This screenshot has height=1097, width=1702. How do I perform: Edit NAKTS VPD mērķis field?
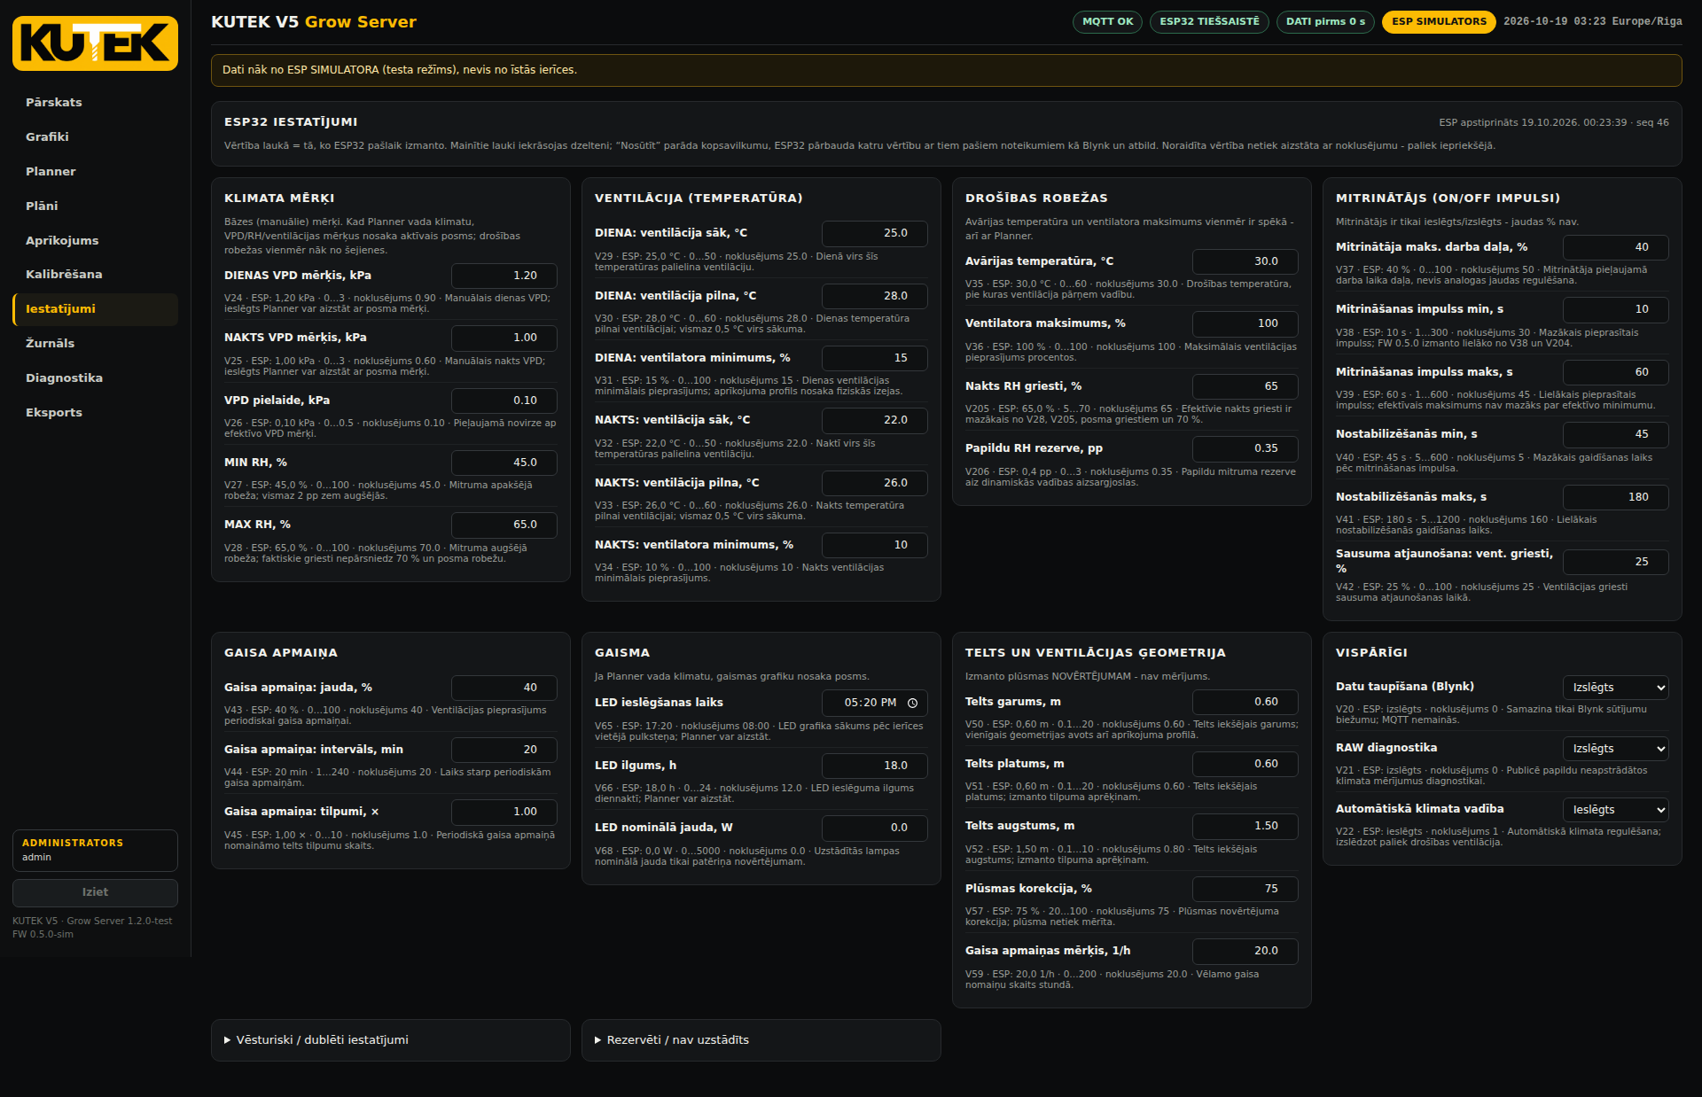tap(504, 338)
